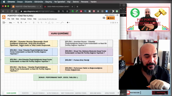This screenshot has width=172, height=96.
Task: Open OKAN YORGANCI account dropdown
Action: (x=110, y=15)
